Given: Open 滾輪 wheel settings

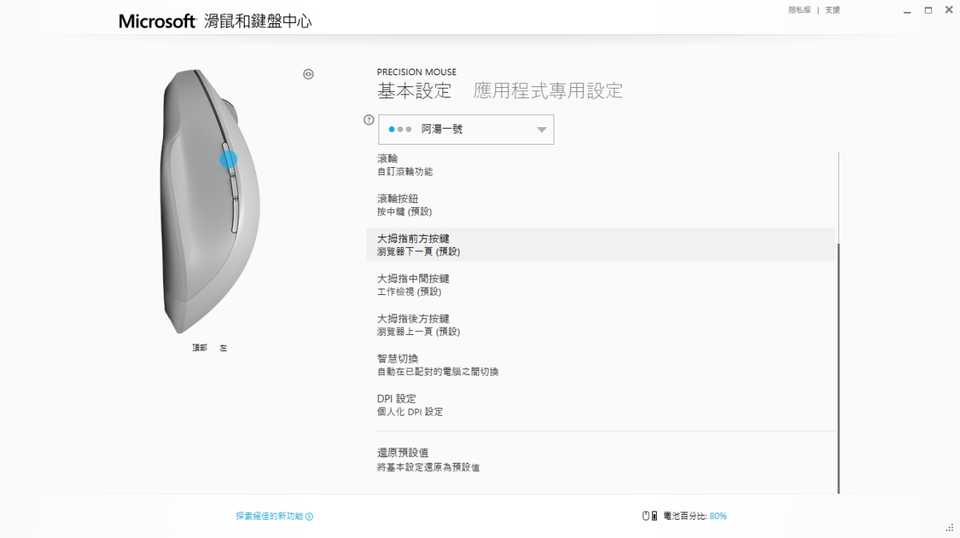Looking at the screenshot, I should (405, 165).
